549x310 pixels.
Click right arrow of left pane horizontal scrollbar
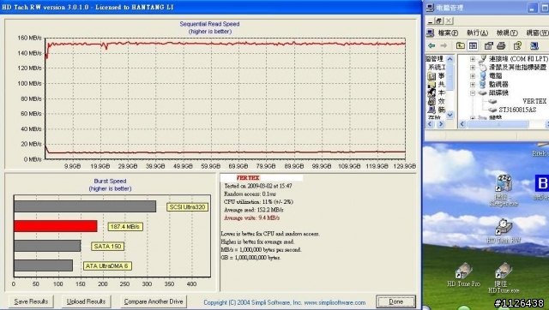pos(440,124)
